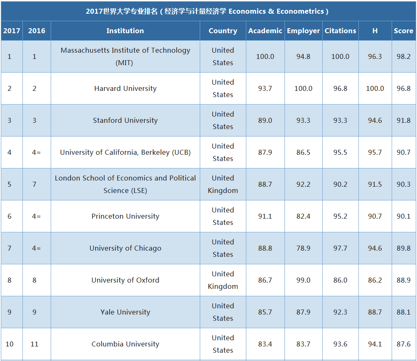Click Massachusetts Institute of Technology (MIT) cell
The height and width of the screenshot is (361, 417).
[x=125, y=56]
